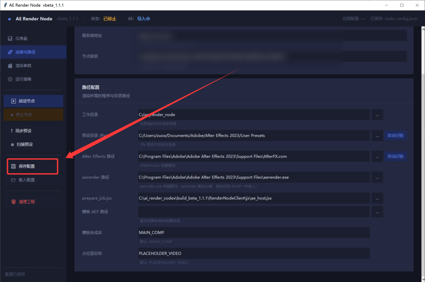Open file browser for 模板 AEP 路径

click(377, 212)
